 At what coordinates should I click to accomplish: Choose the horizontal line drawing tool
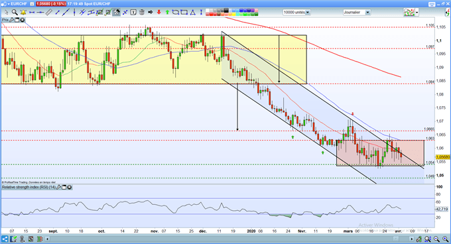coord(40,12)
